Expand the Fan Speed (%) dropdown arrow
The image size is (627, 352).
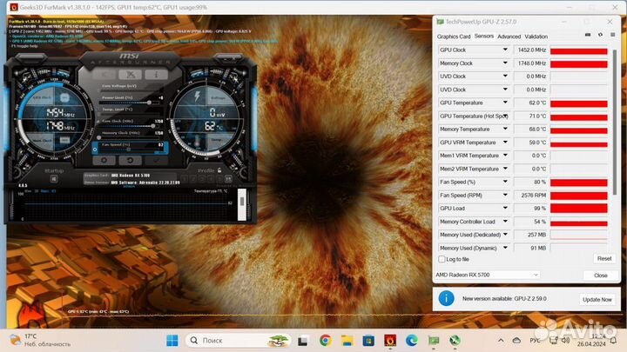[505, 181]
